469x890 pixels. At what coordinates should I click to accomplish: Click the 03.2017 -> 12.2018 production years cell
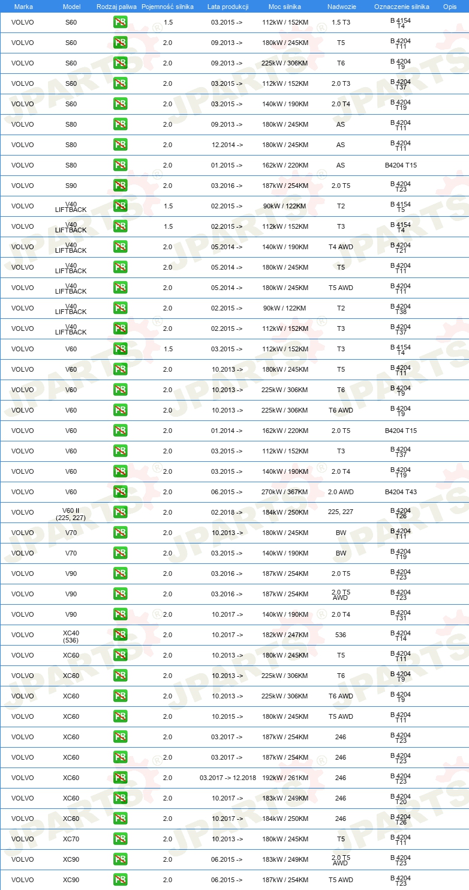[228, 778]
